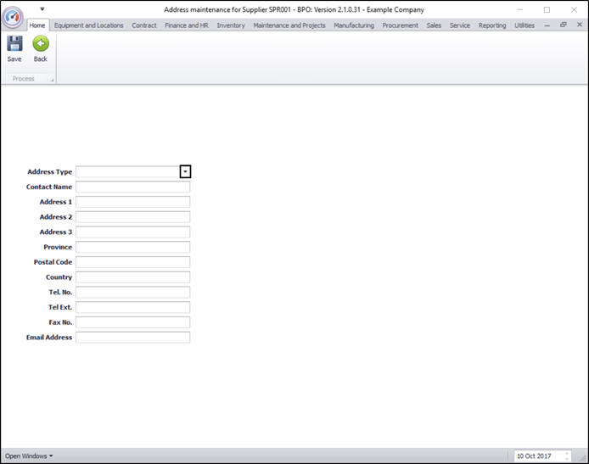Open the Reporting ribbon tab

[x=492, y=25]
